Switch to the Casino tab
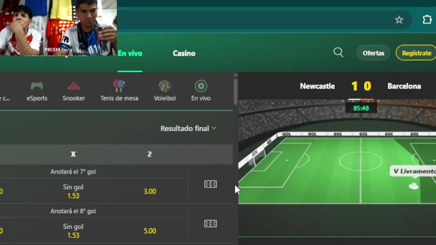This screenshot has width=436, height=245. (184, 53)
